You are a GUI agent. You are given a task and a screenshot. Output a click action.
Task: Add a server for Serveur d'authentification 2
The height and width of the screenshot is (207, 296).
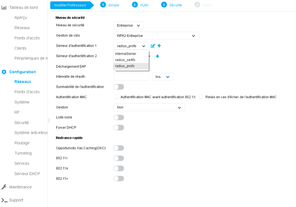point(158,56)
